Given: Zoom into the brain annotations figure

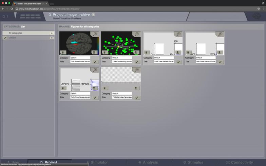Looking at the screenshot, I should [x=95, y=34].
